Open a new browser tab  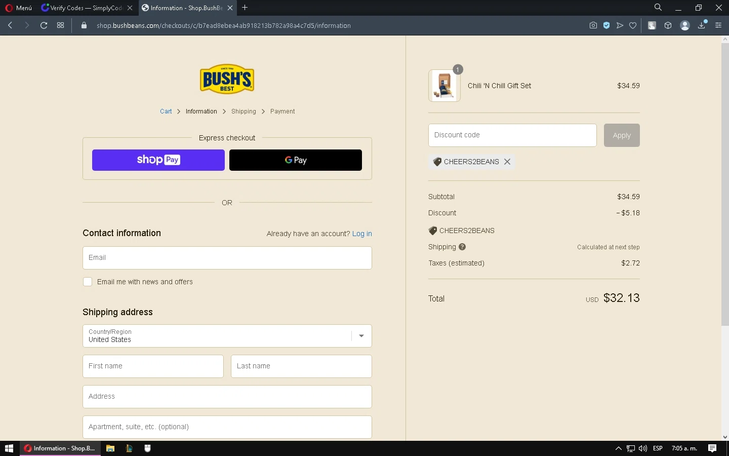click(x=245, y=8)
